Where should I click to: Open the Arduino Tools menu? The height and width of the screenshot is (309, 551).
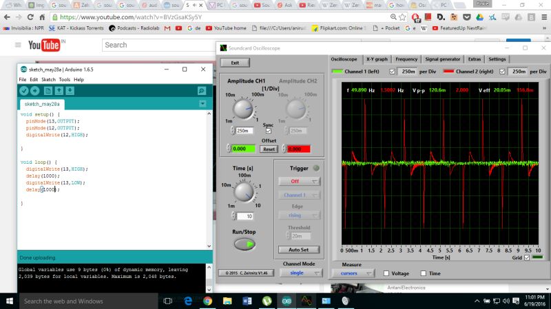click(x=64, y=80)
